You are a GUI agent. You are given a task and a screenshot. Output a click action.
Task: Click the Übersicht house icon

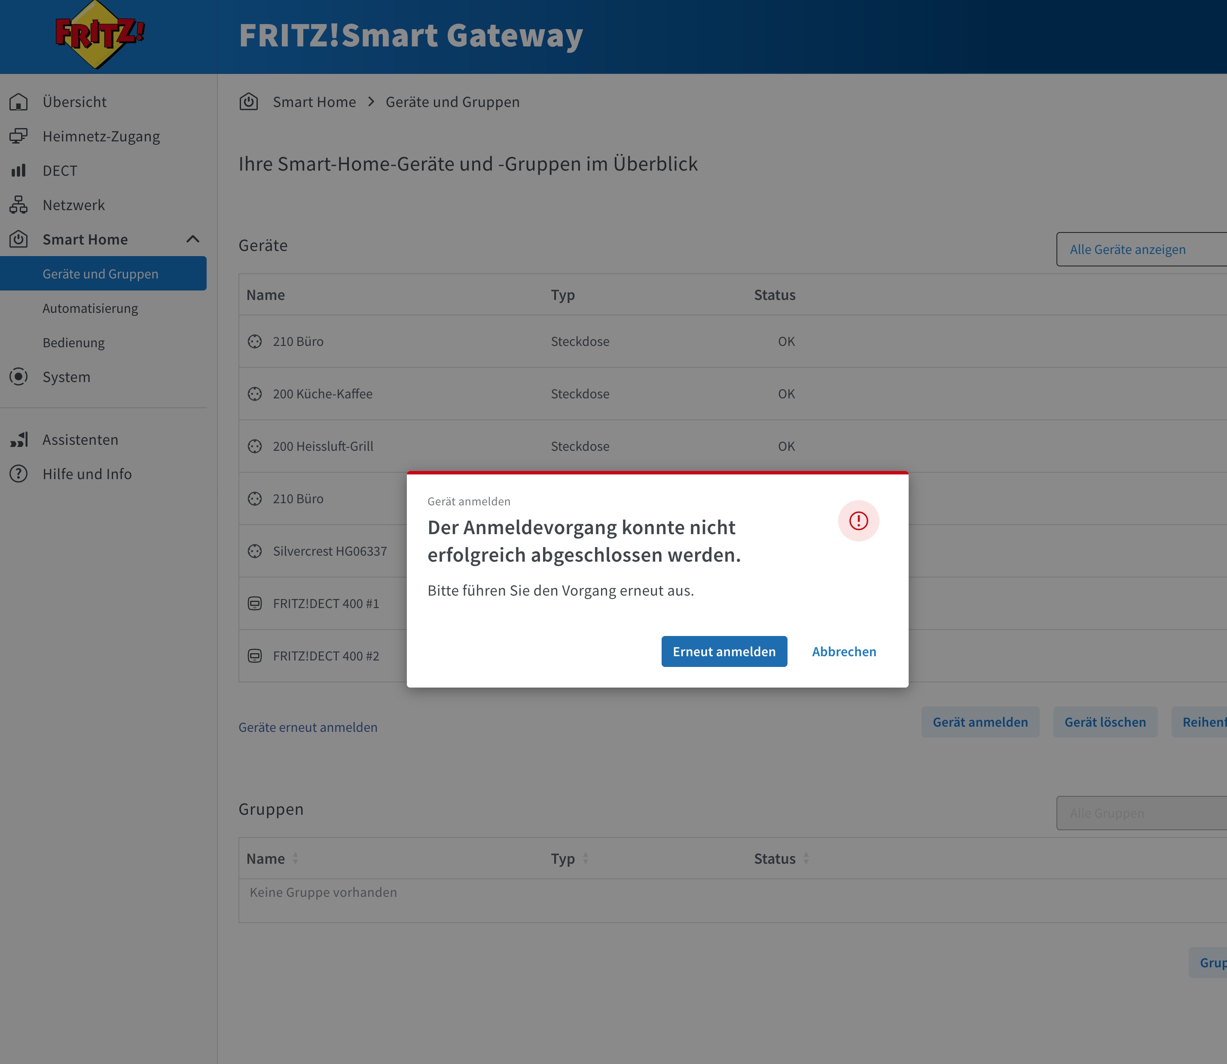pos(18,102)
